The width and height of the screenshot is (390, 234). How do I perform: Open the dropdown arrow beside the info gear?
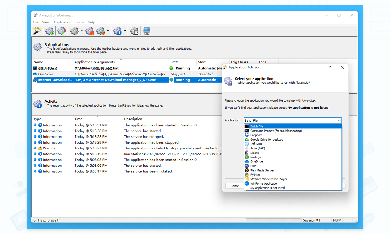point(125,31)
